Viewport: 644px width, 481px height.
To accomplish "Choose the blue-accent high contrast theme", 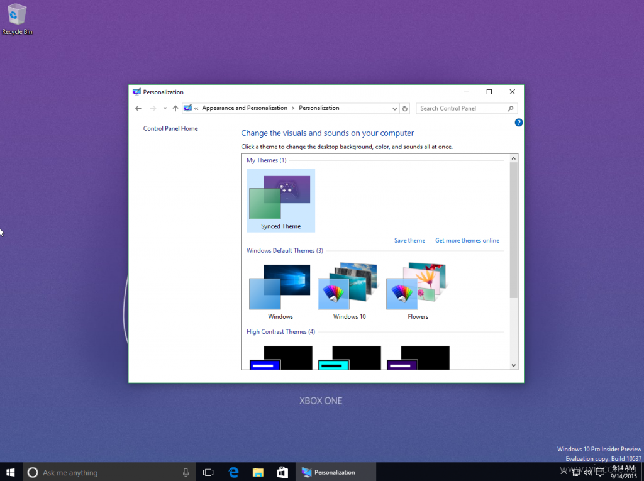I will coord(281,357).
